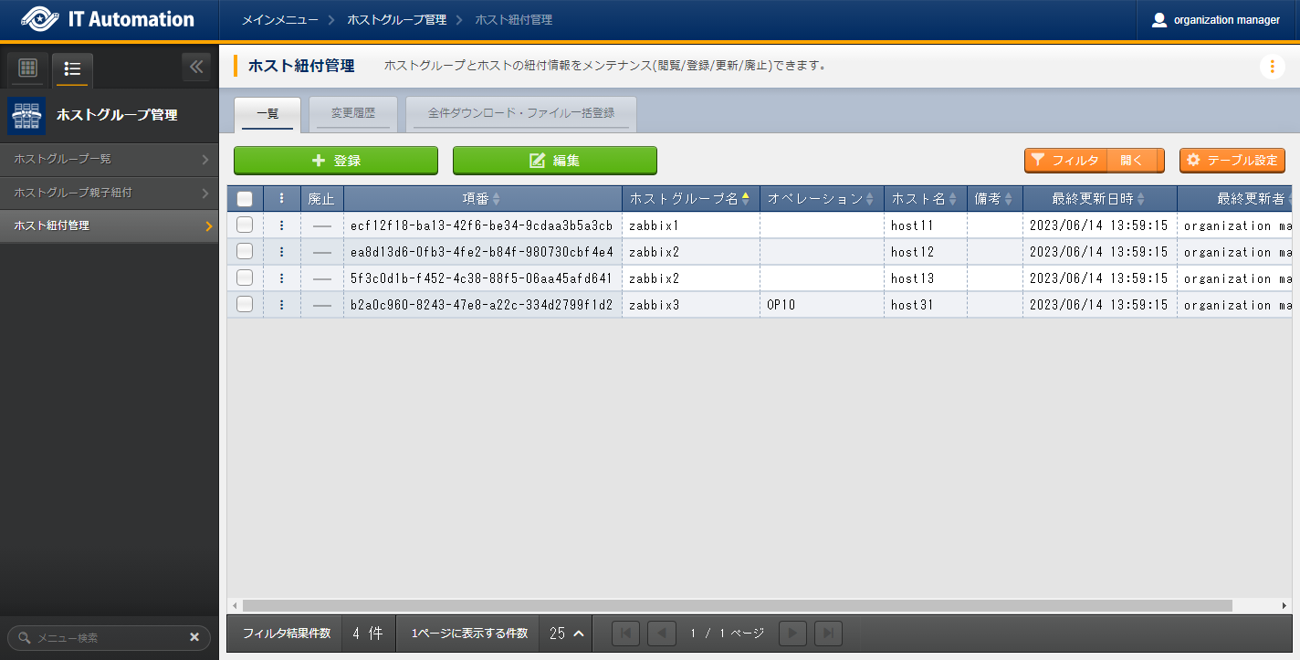Toggle the select-all header checkbox
Viewport: 1300px width, 660px height.
pos(245,199)
